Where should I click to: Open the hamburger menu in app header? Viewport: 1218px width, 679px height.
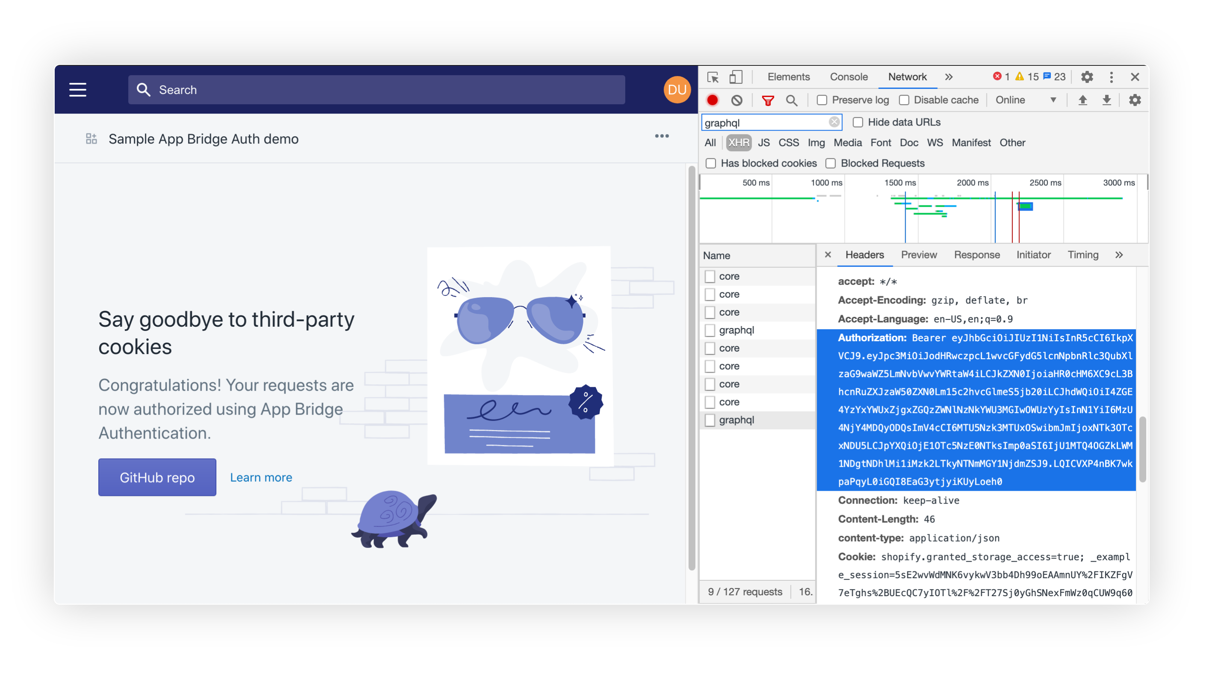[77, 90]
